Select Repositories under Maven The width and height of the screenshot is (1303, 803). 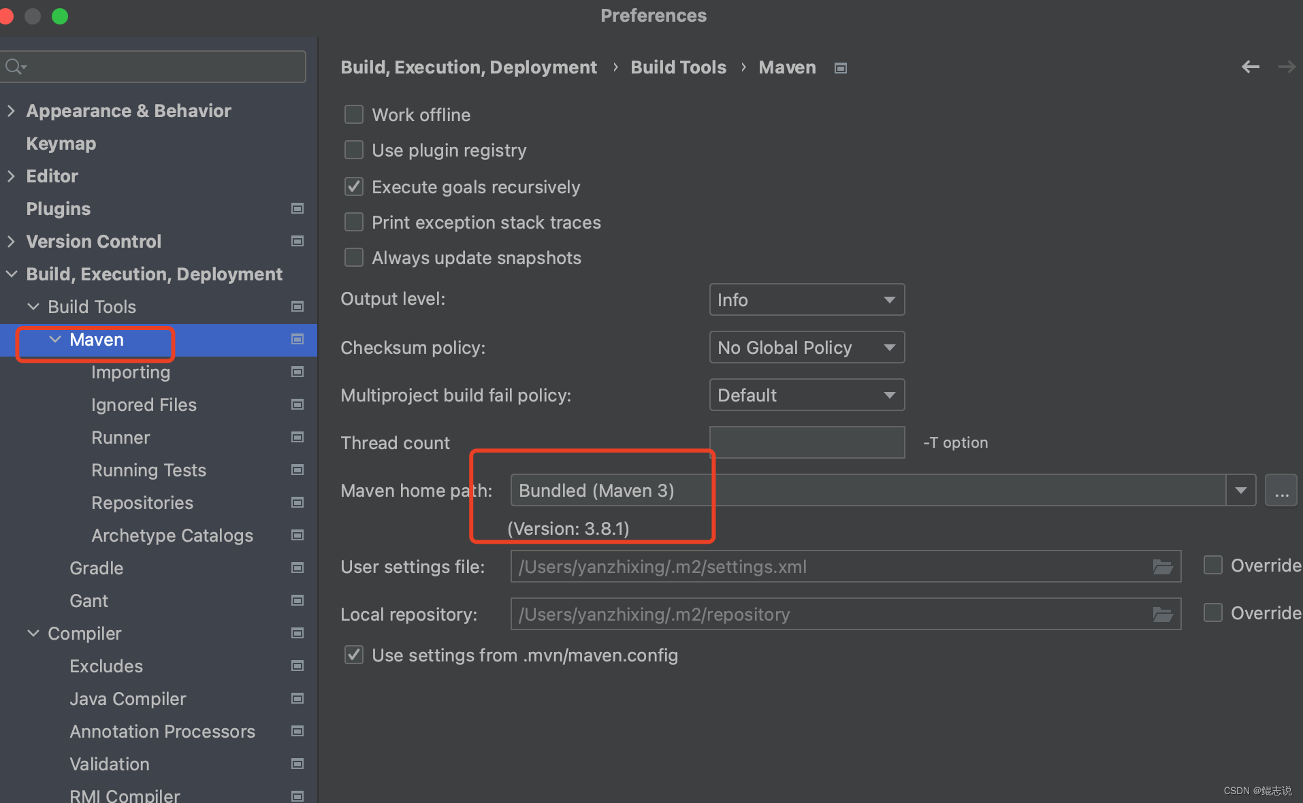142,503
